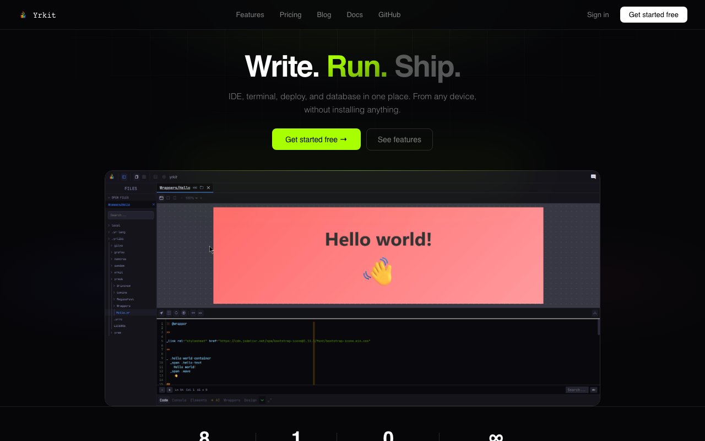The image size is (705, 441).
Task: Click the green chevron dropdown in bottom tabs
Action: click(262, 400)
